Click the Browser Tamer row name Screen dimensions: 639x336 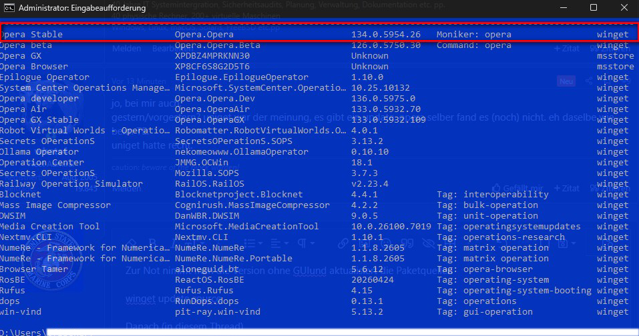(x=34, y=269)
